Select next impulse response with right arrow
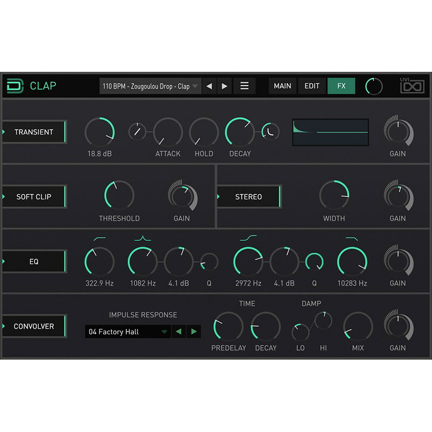432x432 pixels. [193, 332]
